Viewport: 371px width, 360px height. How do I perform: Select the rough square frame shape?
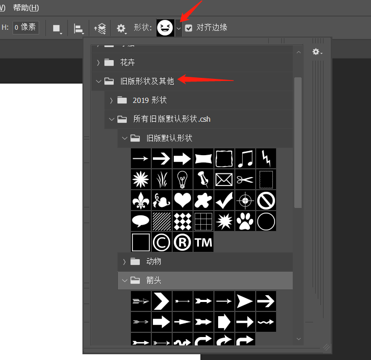click(x=224, y=158)
